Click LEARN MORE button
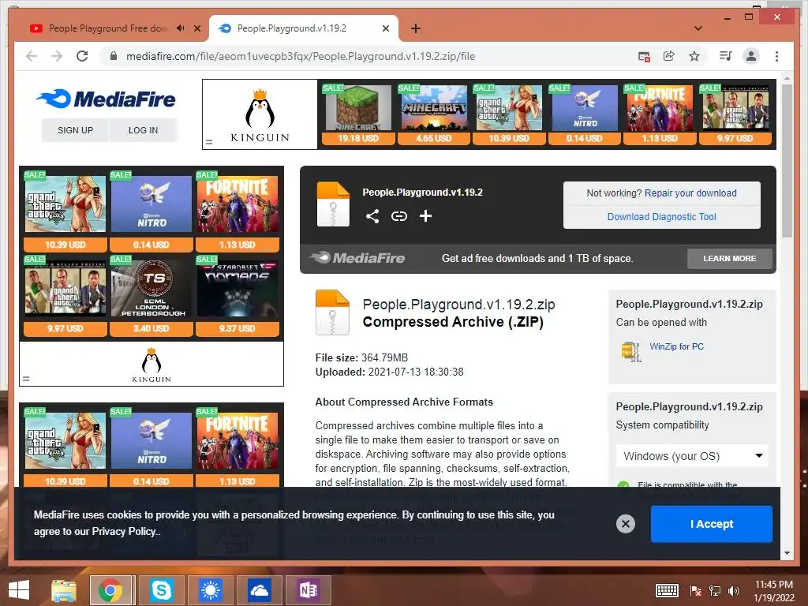 pyautogui.click(x=730, y=258)
